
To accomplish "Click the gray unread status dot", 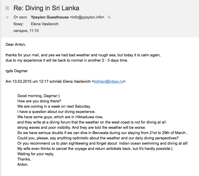I will pos(7,17).
